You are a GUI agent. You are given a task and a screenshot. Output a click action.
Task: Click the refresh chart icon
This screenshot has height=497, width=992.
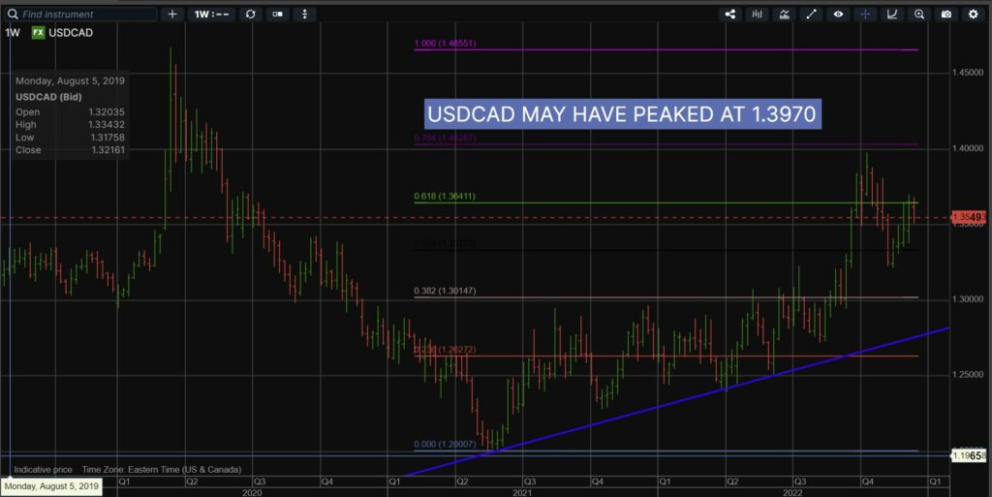[x=251, y=15]
